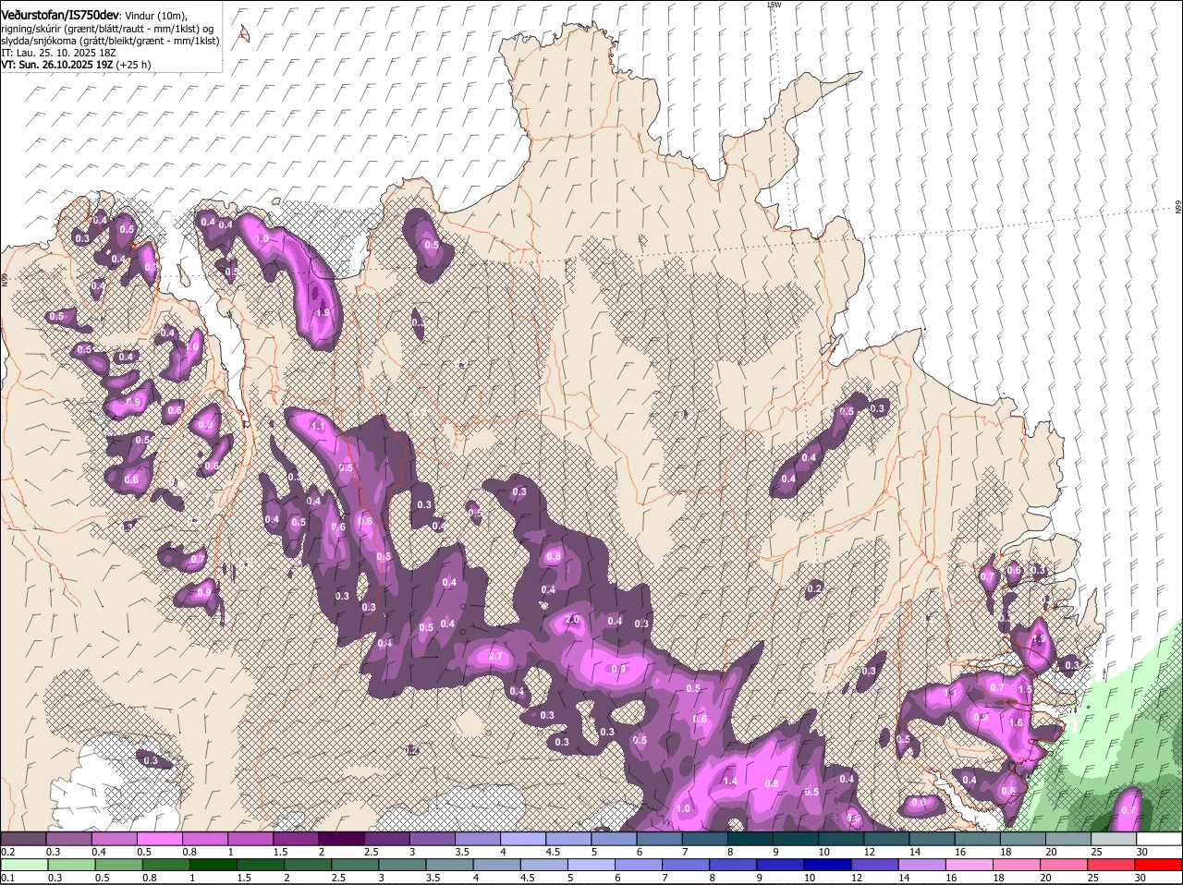Click the upper legend swatch labeled 1.5
This screenshot has width=1183, height=885.
coord(296,839)
